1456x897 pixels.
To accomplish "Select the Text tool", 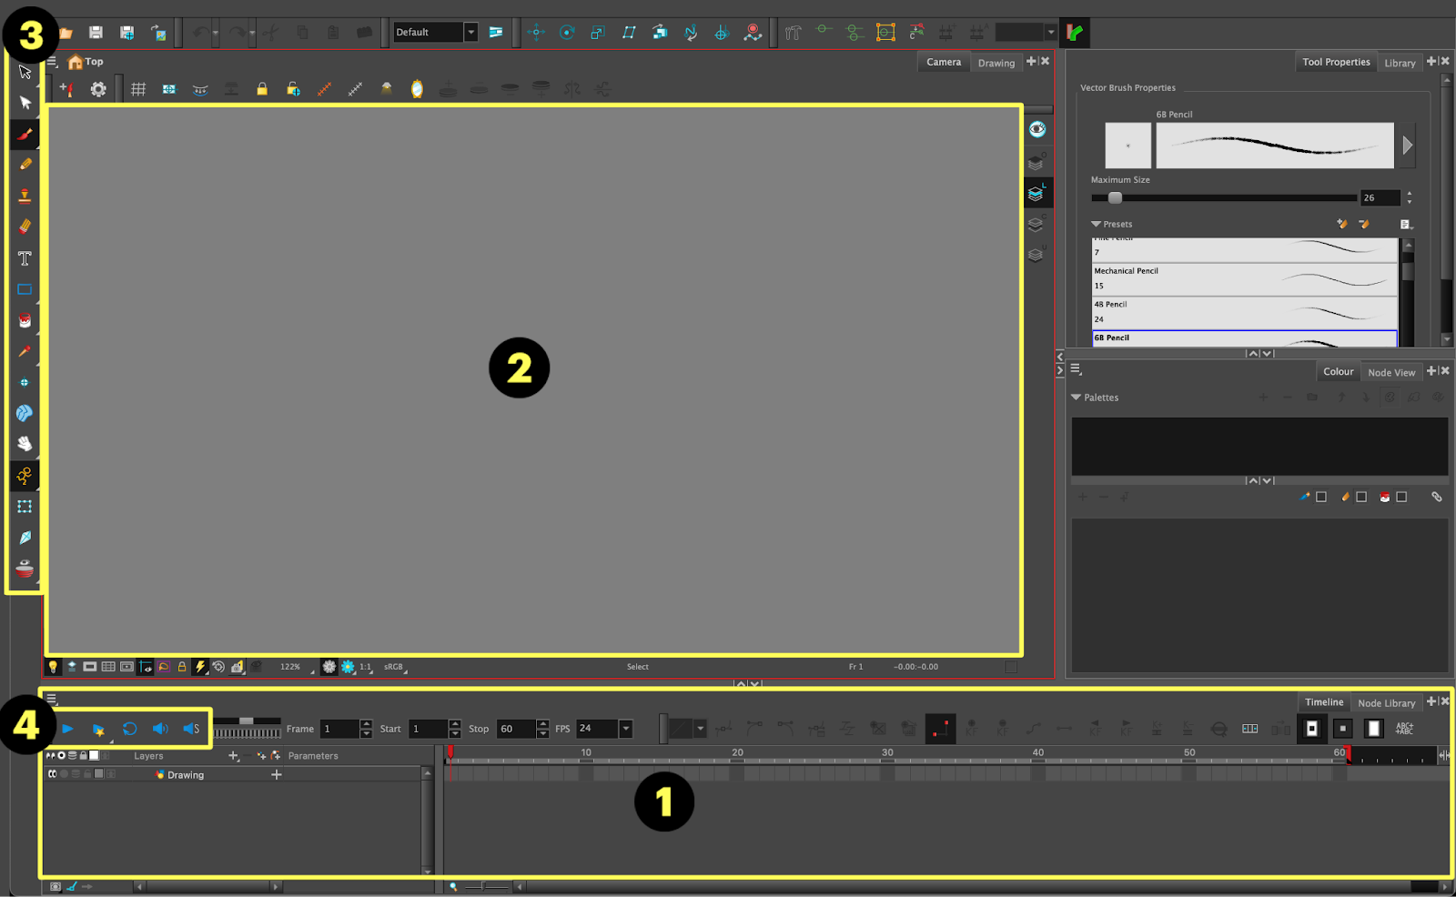I will pyautogui.click(x=25, y=258).
